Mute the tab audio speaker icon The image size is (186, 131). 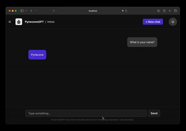123,11
